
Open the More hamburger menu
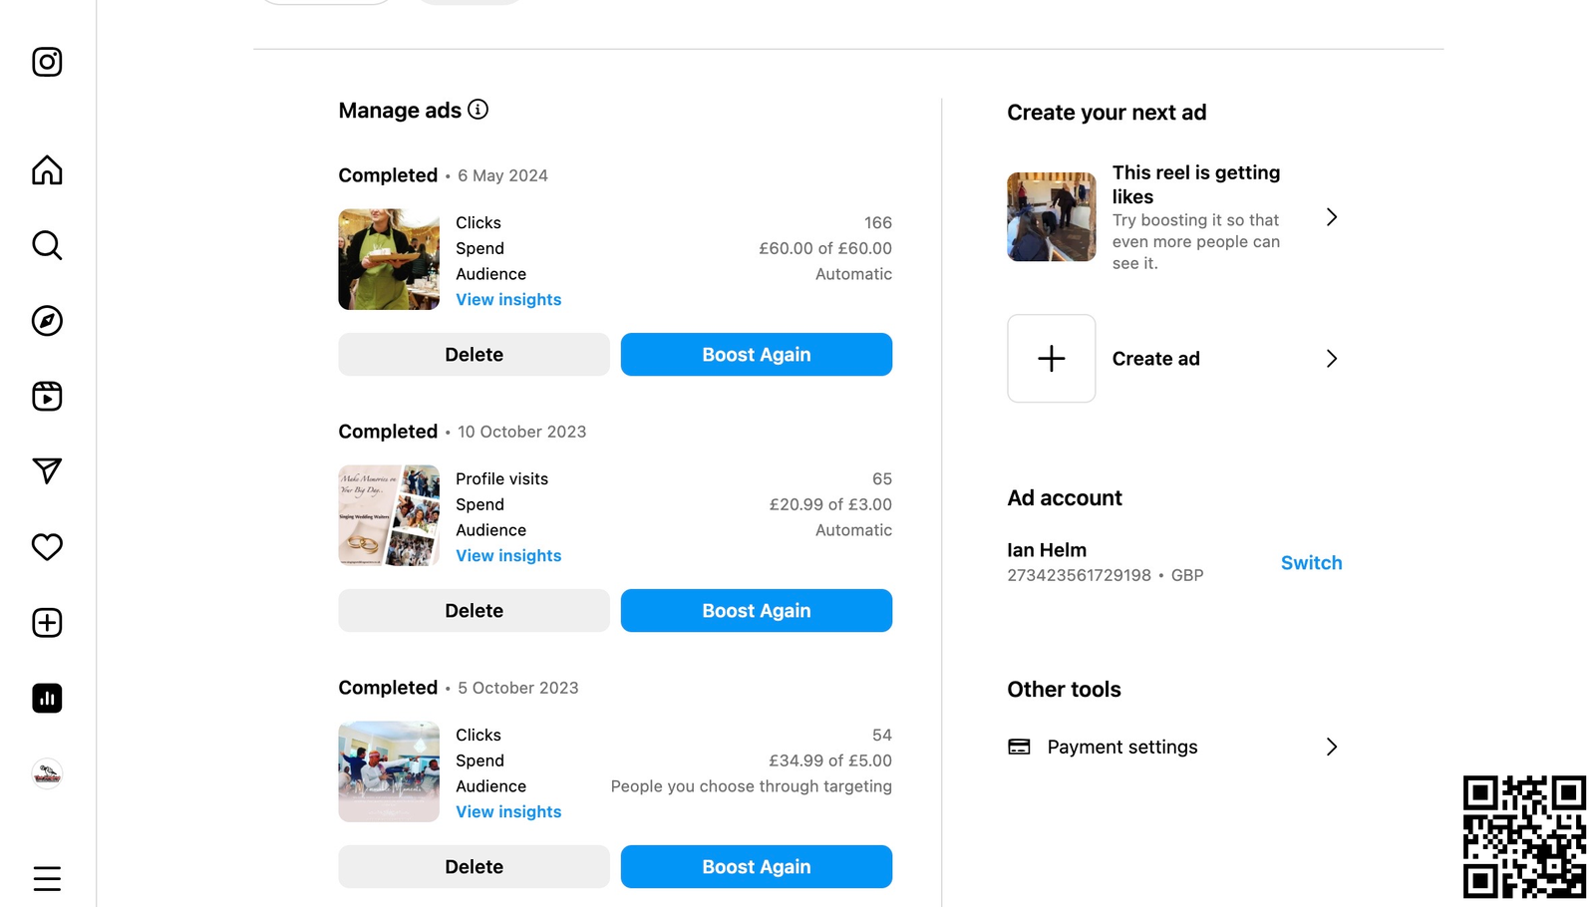(47, 878)
